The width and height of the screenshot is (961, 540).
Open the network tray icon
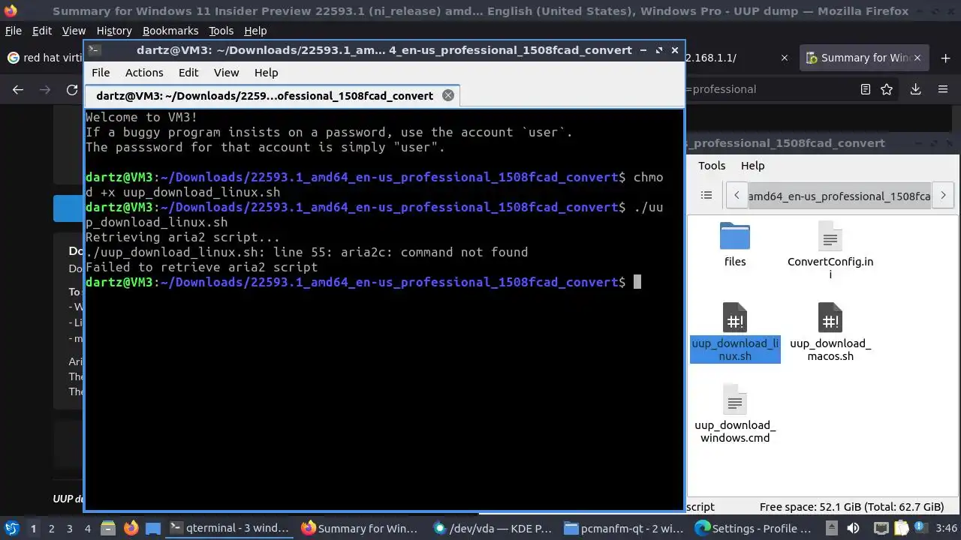pos(881,528)
